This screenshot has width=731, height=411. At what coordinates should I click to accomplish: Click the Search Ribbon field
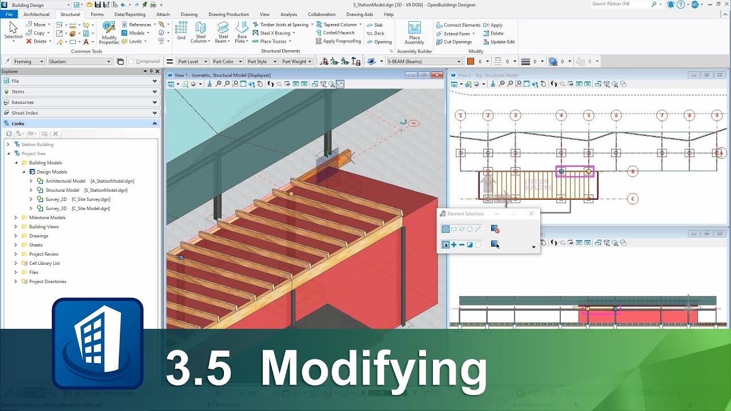pyautogui.click(x=621, y=4)
